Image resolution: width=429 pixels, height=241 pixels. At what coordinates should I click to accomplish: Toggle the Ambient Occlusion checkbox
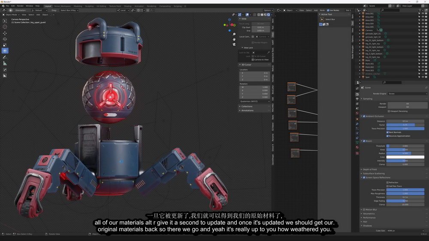tap(364, 116)
